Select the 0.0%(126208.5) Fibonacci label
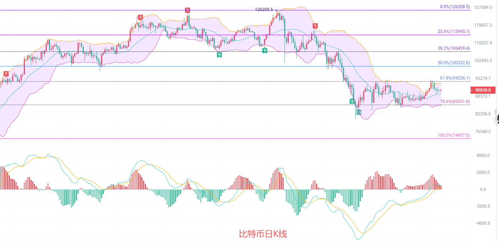 (x=455, y=7)
